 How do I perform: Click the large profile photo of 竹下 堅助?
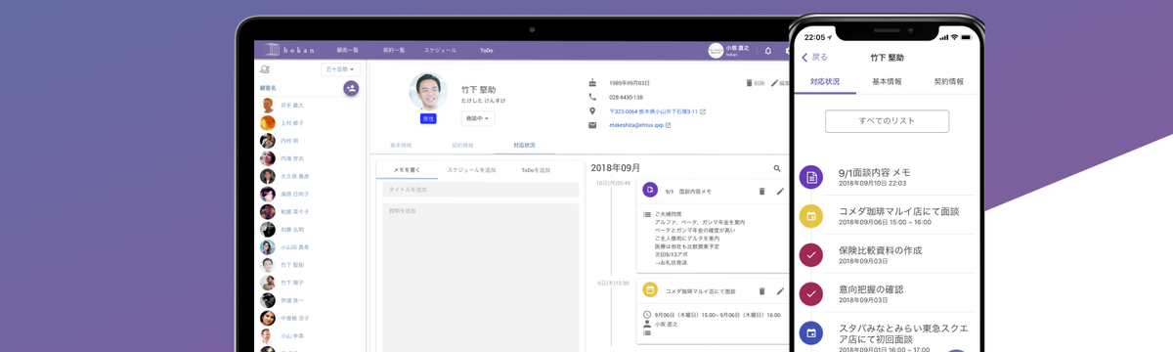428,92
